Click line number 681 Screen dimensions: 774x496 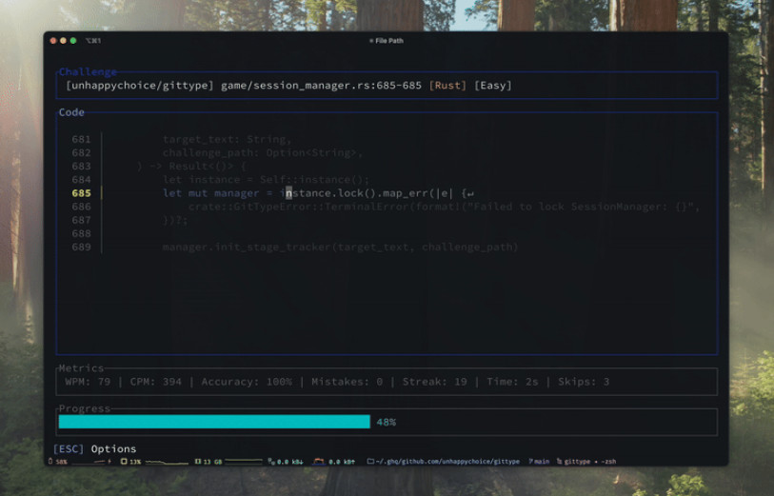pyautogui.click(x=82, y=139)
